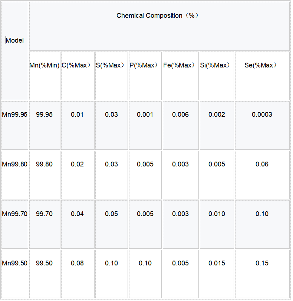This screenshot has width=293, height=301.
Task: Click the 0.015 Si value cell
Action: [217, 263]
